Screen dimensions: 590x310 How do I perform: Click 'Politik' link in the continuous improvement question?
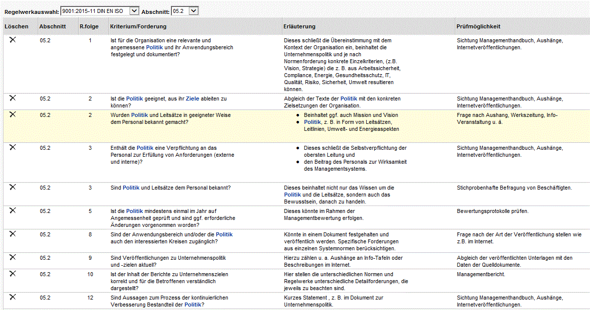(193, 305)
